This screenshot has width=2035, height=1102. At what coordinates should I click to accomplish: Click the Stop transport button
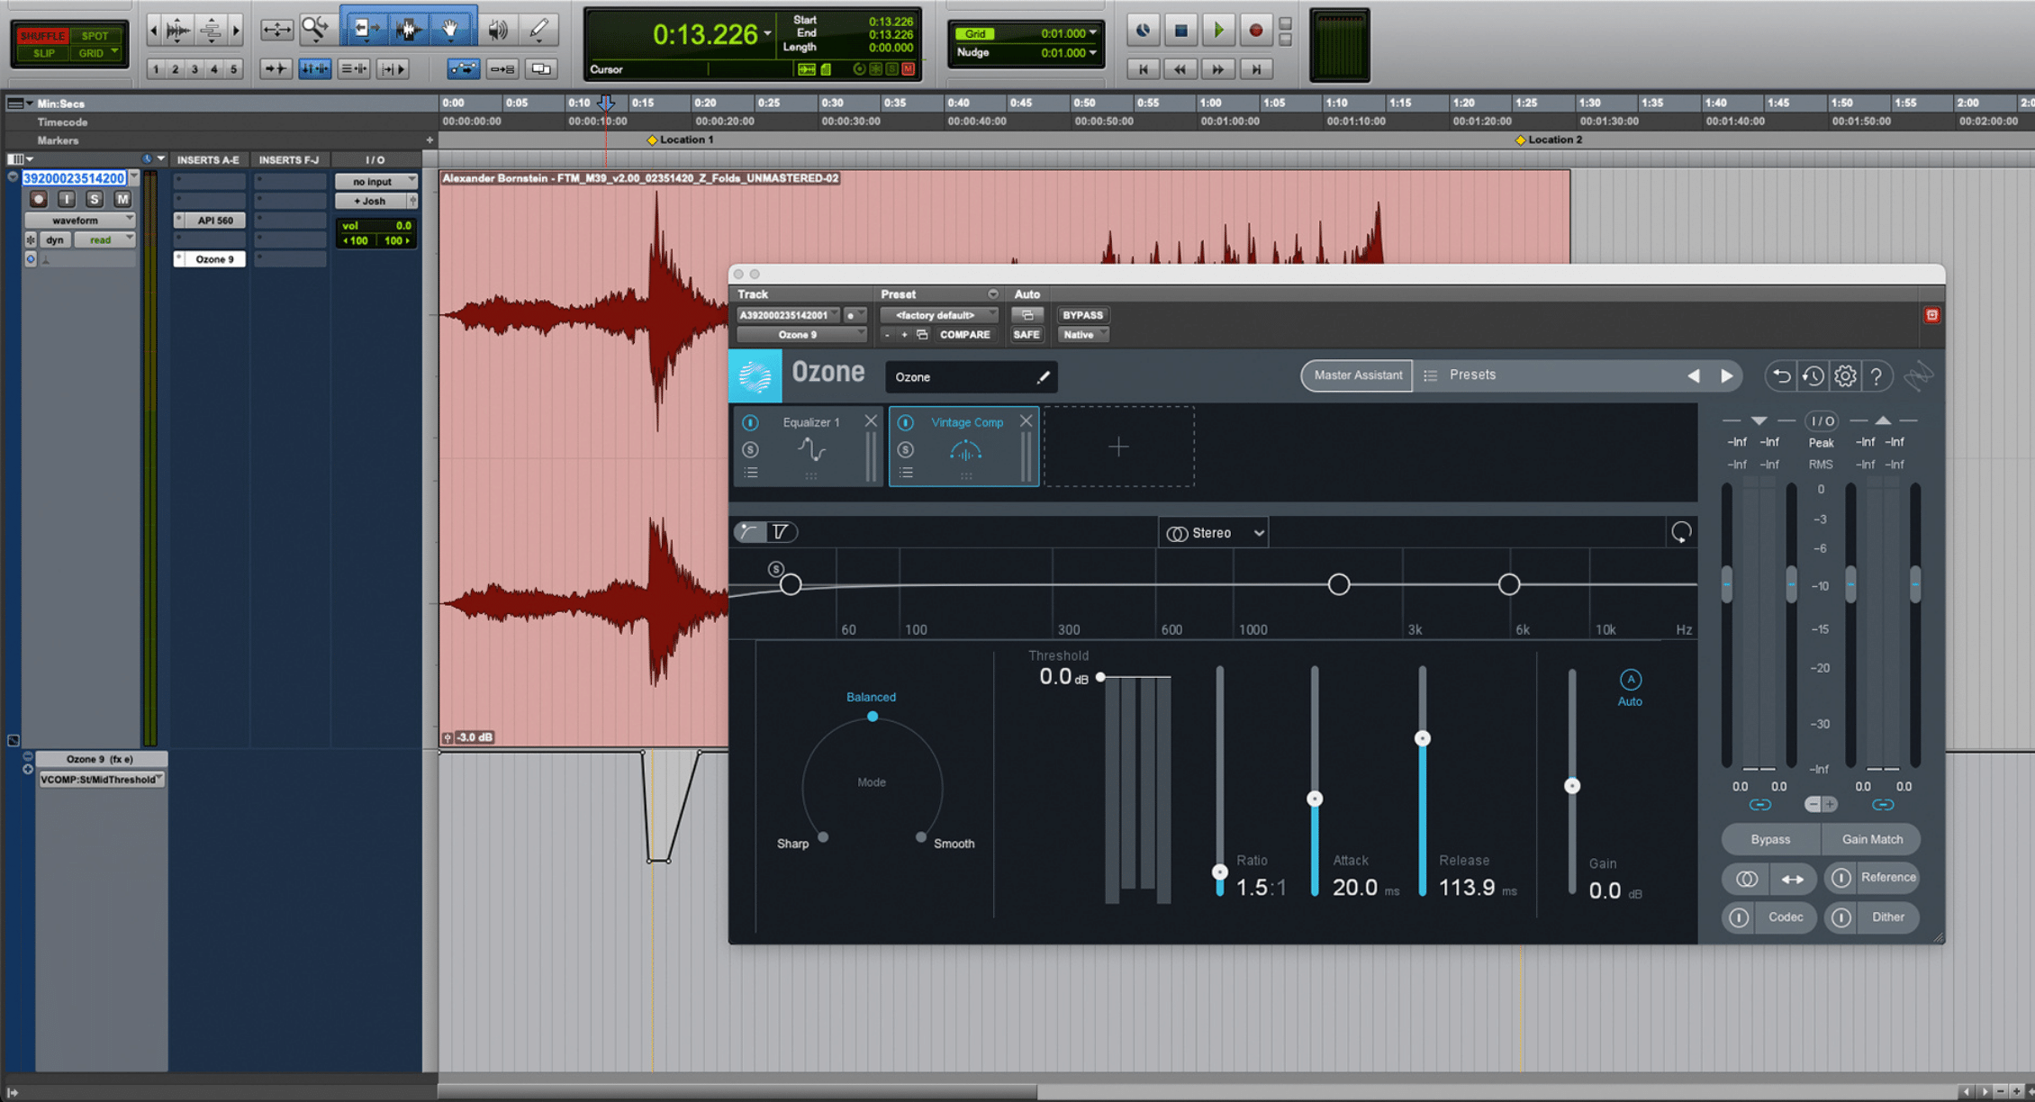[1180, 30]
